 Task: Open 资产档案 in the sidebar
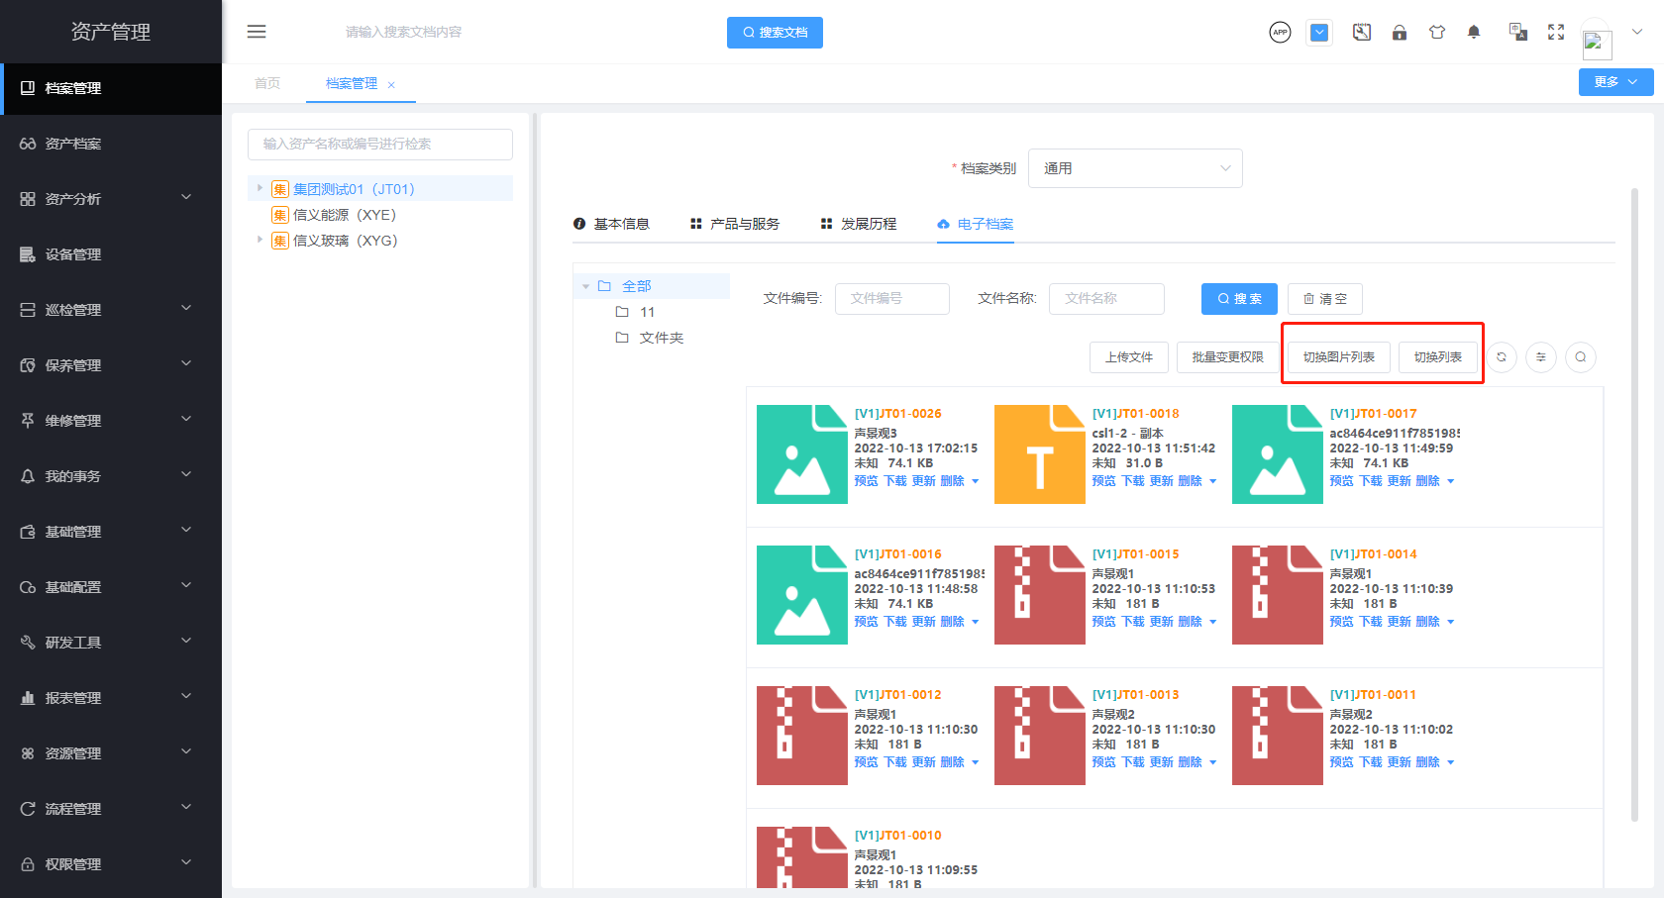pyautogui.click(x=111, y=144)
